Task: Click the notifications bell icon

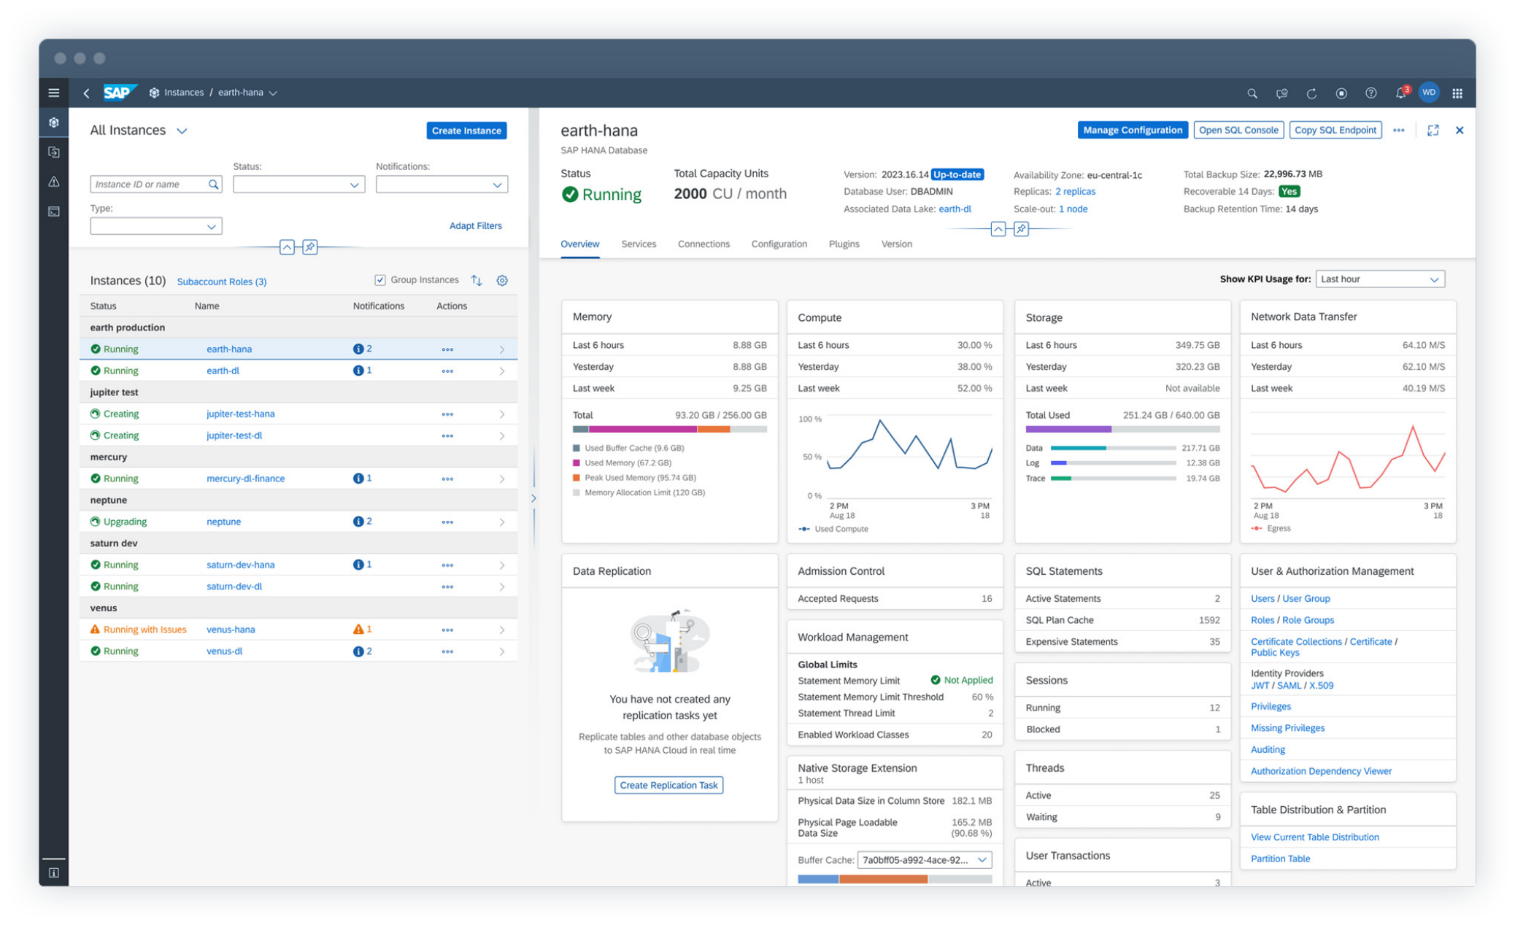Action: pos(1400,93)
